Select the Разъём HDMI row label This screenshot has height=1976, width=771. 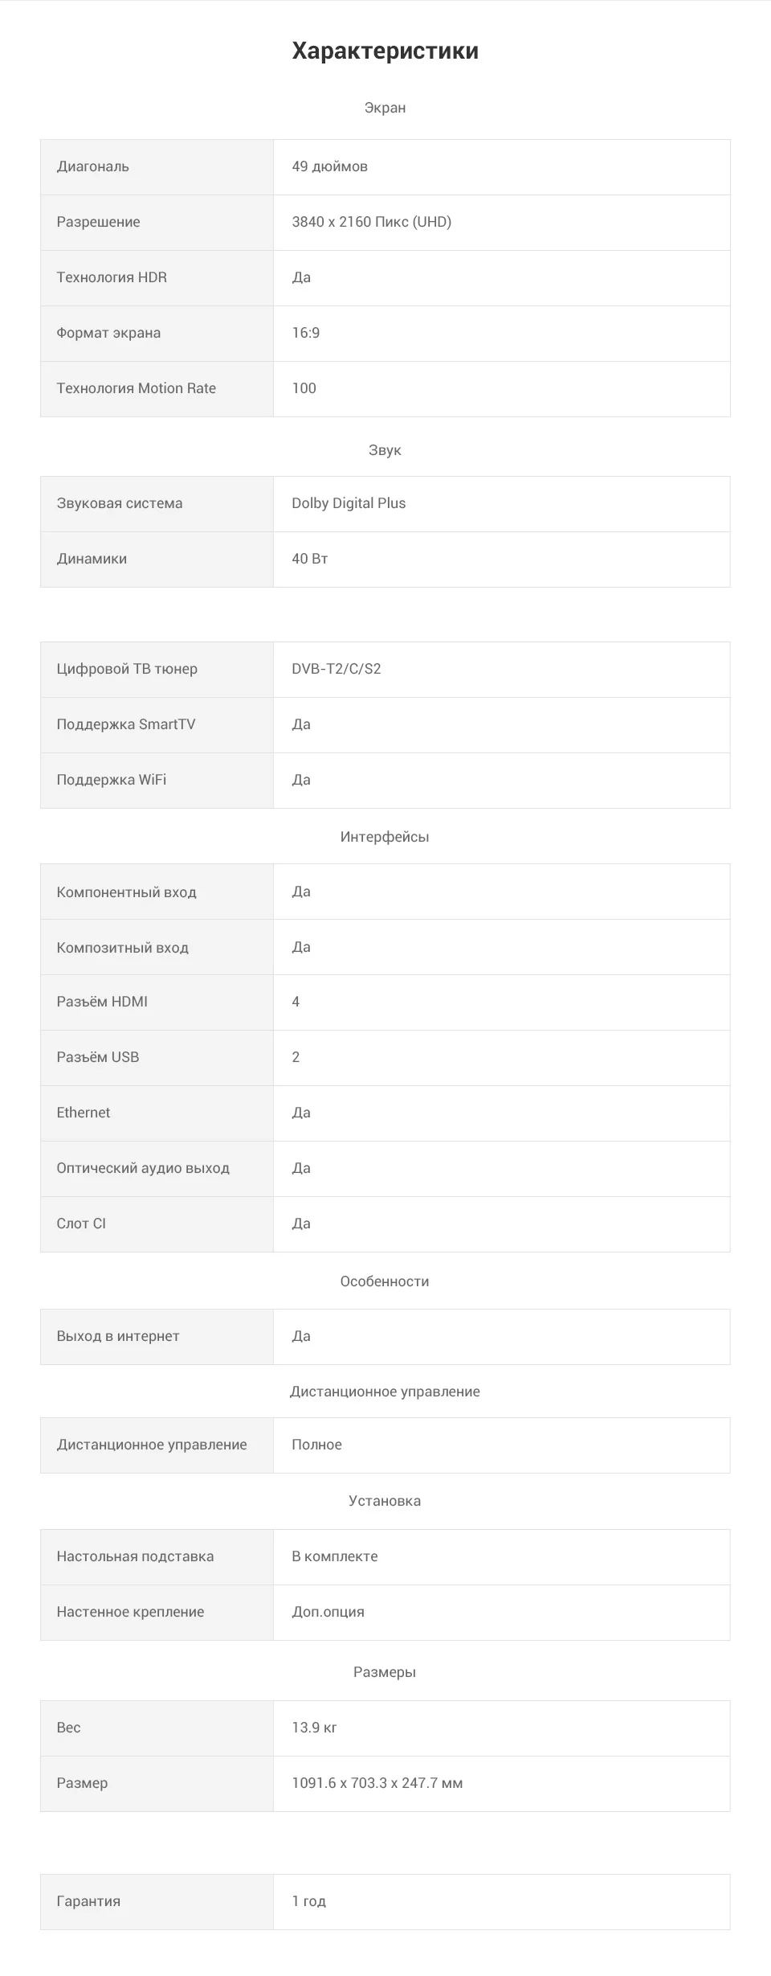(102, 1002)
